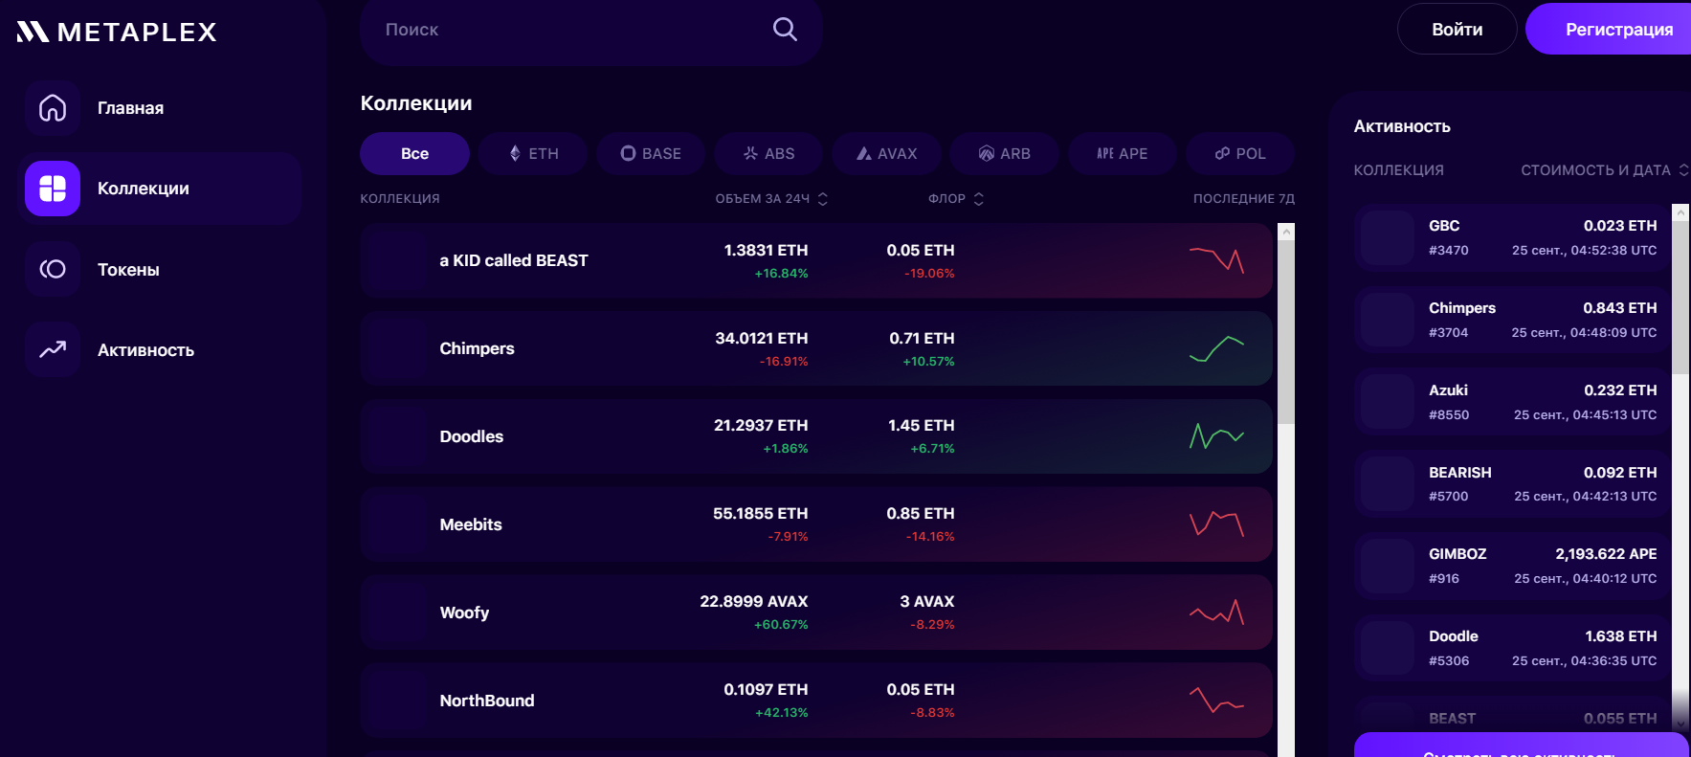The width and height of the screenshot is (1691, 757).
Task: Open the Woofy collection row
Action: click(816, 612)
